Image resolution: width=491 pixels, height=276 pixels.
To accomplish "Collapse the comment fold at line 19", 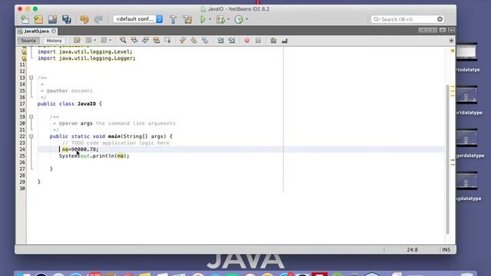I will click(x=31, y=117).
